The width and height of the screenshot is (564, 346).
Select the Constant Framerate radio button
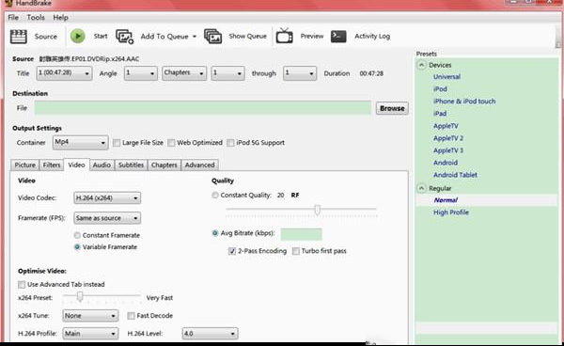pyautogui.click(x=77, y=235)
